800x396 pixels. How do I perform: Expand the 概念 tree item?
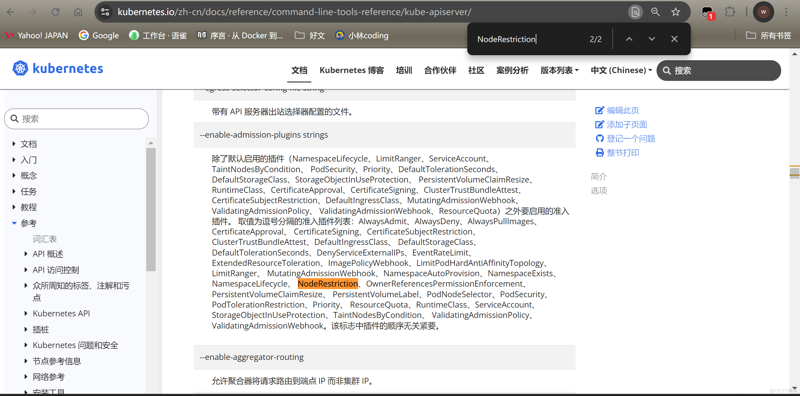[x=14, y=175]
